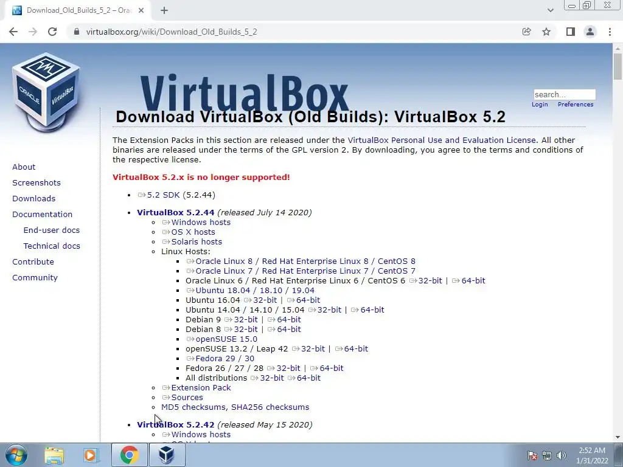Click the taskbar clock showing 2:52 AM

(592, 455)
